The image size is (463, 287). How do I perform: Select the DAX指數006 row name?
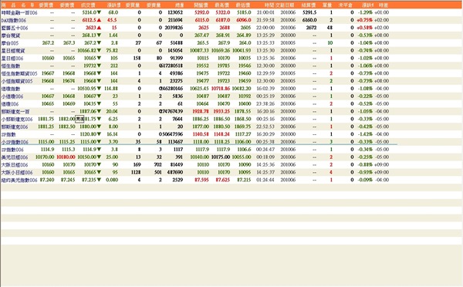click(x=14, y=20)
